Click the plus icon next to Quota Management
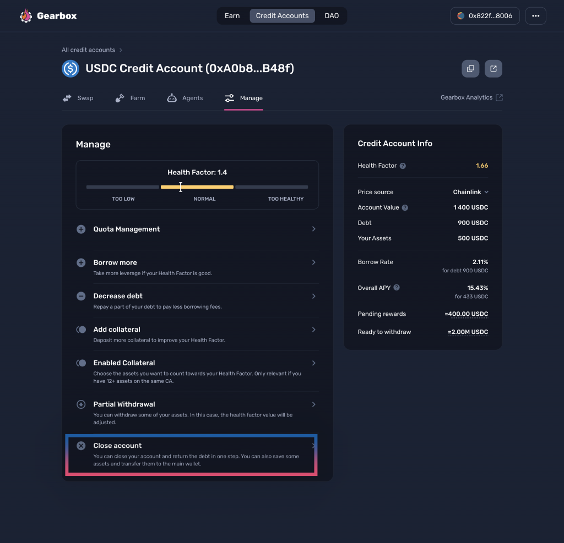 (x=81, y=229)
